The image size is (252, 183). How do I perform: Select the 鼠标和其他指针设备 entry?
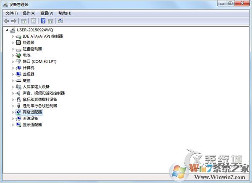click(39, 100)
